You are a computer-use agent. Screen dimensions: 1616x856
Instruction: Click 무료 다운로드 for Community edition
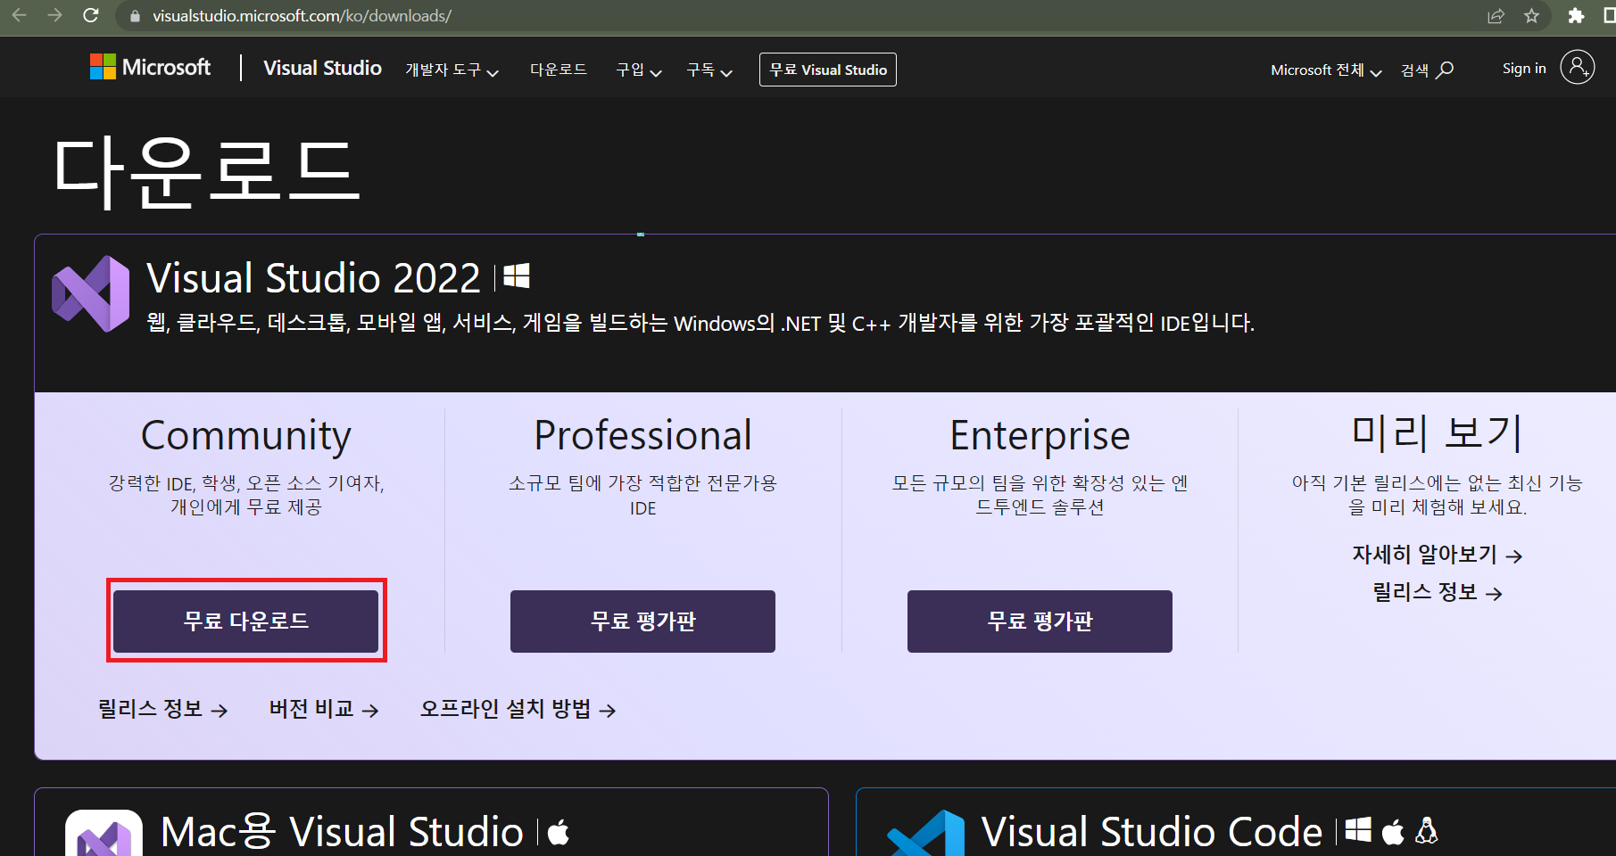[x=245, y=621]
